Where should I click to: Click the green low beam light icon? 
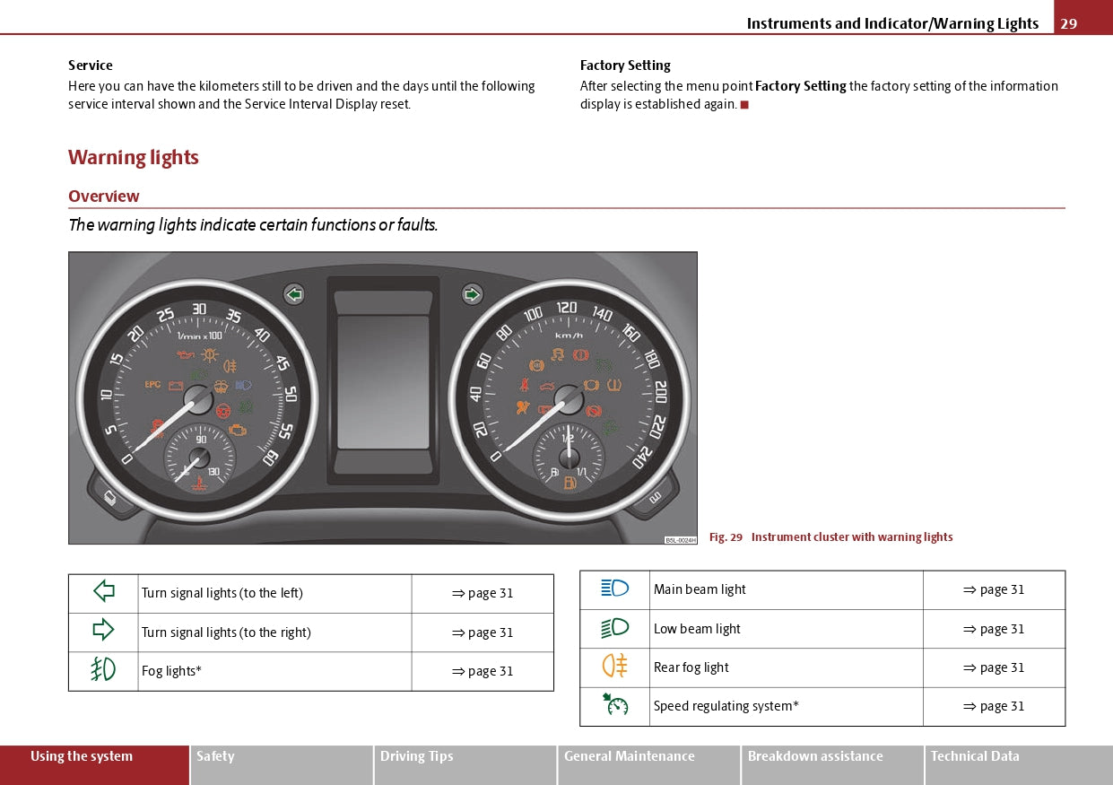pos(613,628)
